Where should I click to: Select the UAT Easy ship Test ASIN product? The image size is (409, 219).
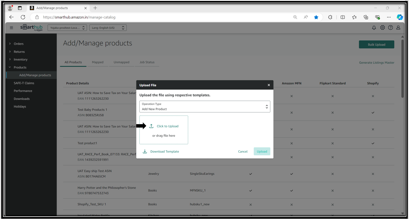pyautogui.click(x=95, y=171)
